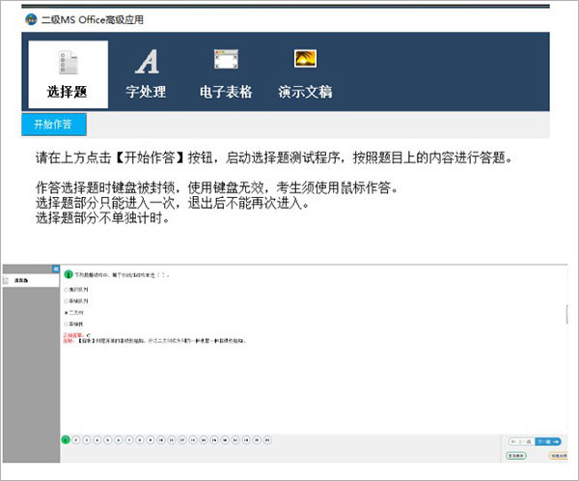
Task: Select the second answer option radio button
Action: point(66,301)
